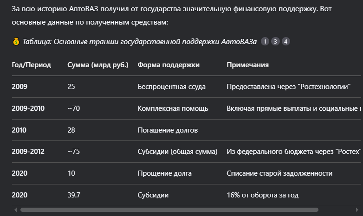Select the Форма поддержки column header
The width and height of the screenshot is (363, 216).
coord(169,65)
